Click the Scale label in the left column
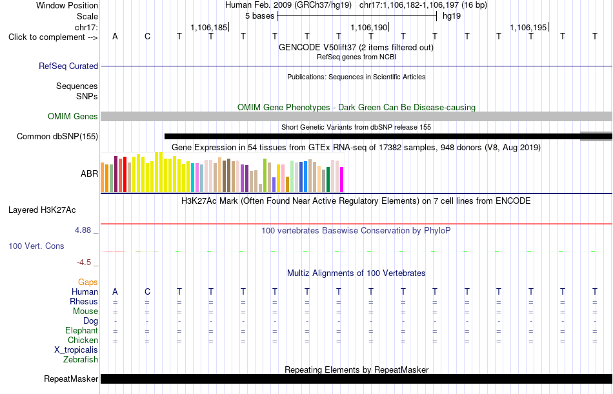This screenshot has height=394, width=613. (88, 16)
